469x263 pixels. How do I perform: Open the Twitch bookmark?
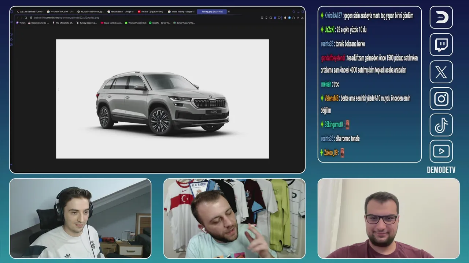[21, 23]
